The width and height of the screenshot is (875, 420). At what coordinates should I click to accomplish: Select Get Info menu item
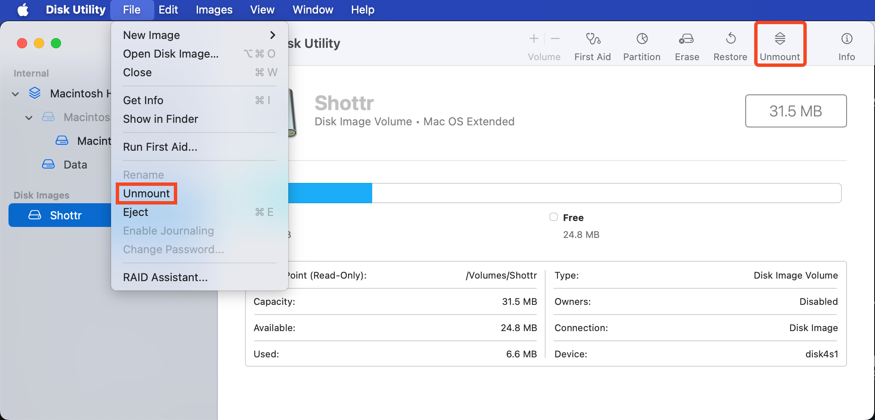coord(199,100)
